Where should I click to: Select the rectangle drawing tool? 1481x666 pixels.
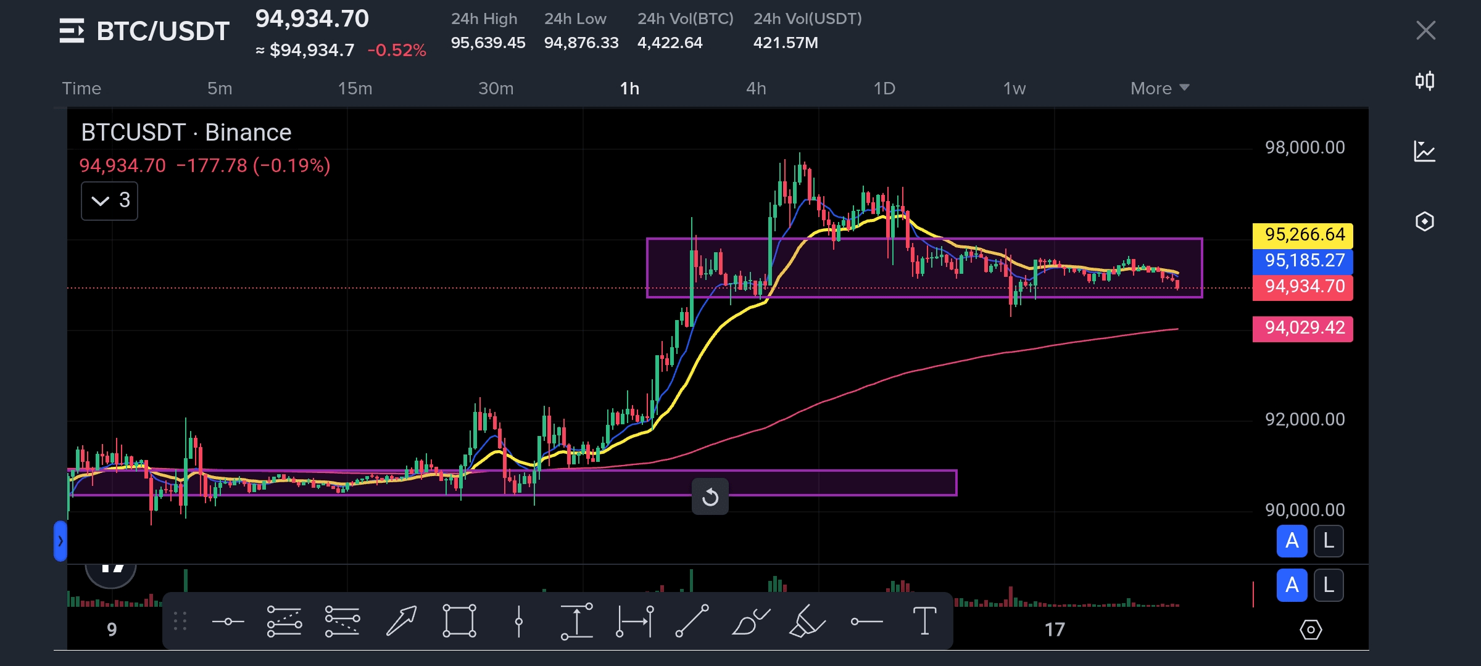click(459, 621)
